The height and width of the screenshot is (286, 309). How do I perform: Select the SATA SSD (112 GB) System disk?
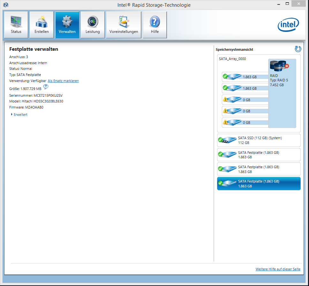(259, 140)
